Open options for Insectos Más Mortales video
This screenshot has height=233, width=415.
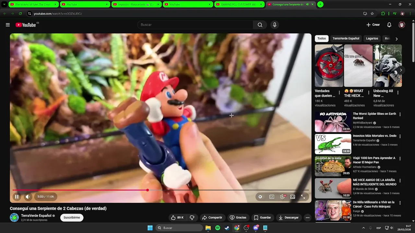pos(400,136)
